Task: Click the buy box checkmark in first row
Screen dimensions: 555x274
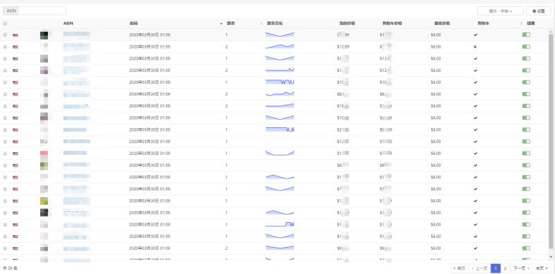Action: [475, 35]
